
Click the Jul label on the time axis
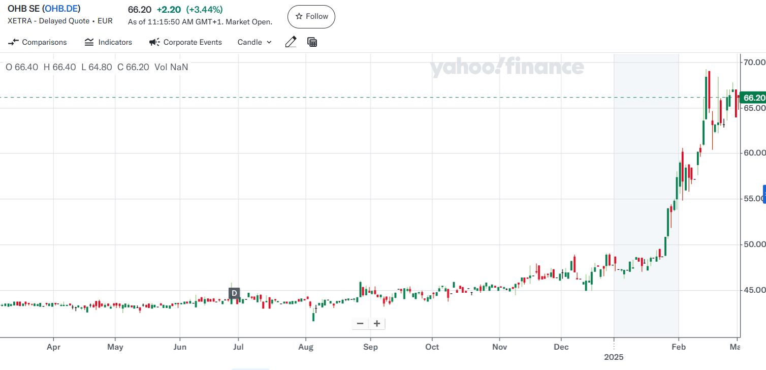(238, 347)
